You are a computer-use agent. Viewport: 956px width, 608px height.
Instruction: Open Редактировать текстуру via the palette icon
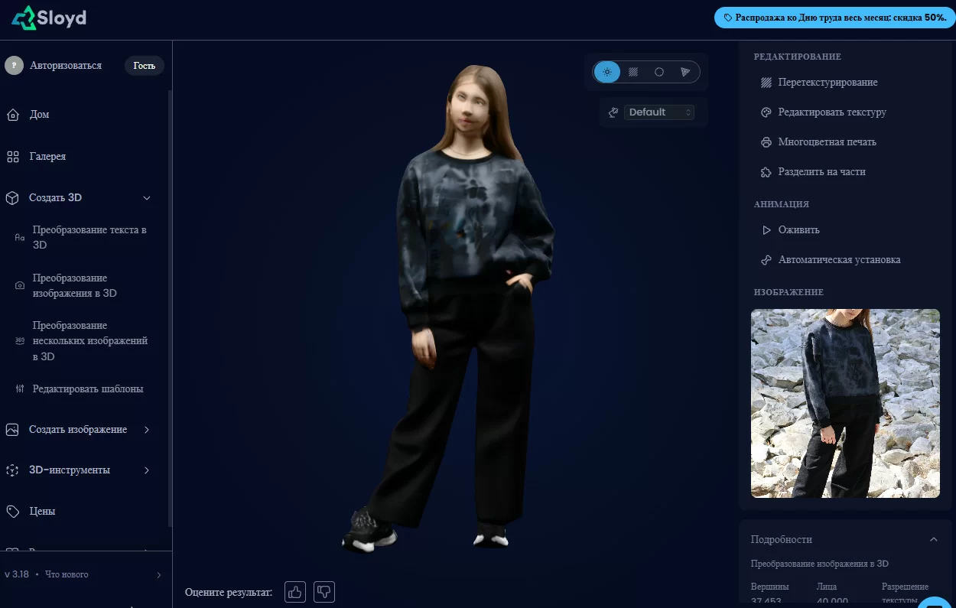point(766,112)
